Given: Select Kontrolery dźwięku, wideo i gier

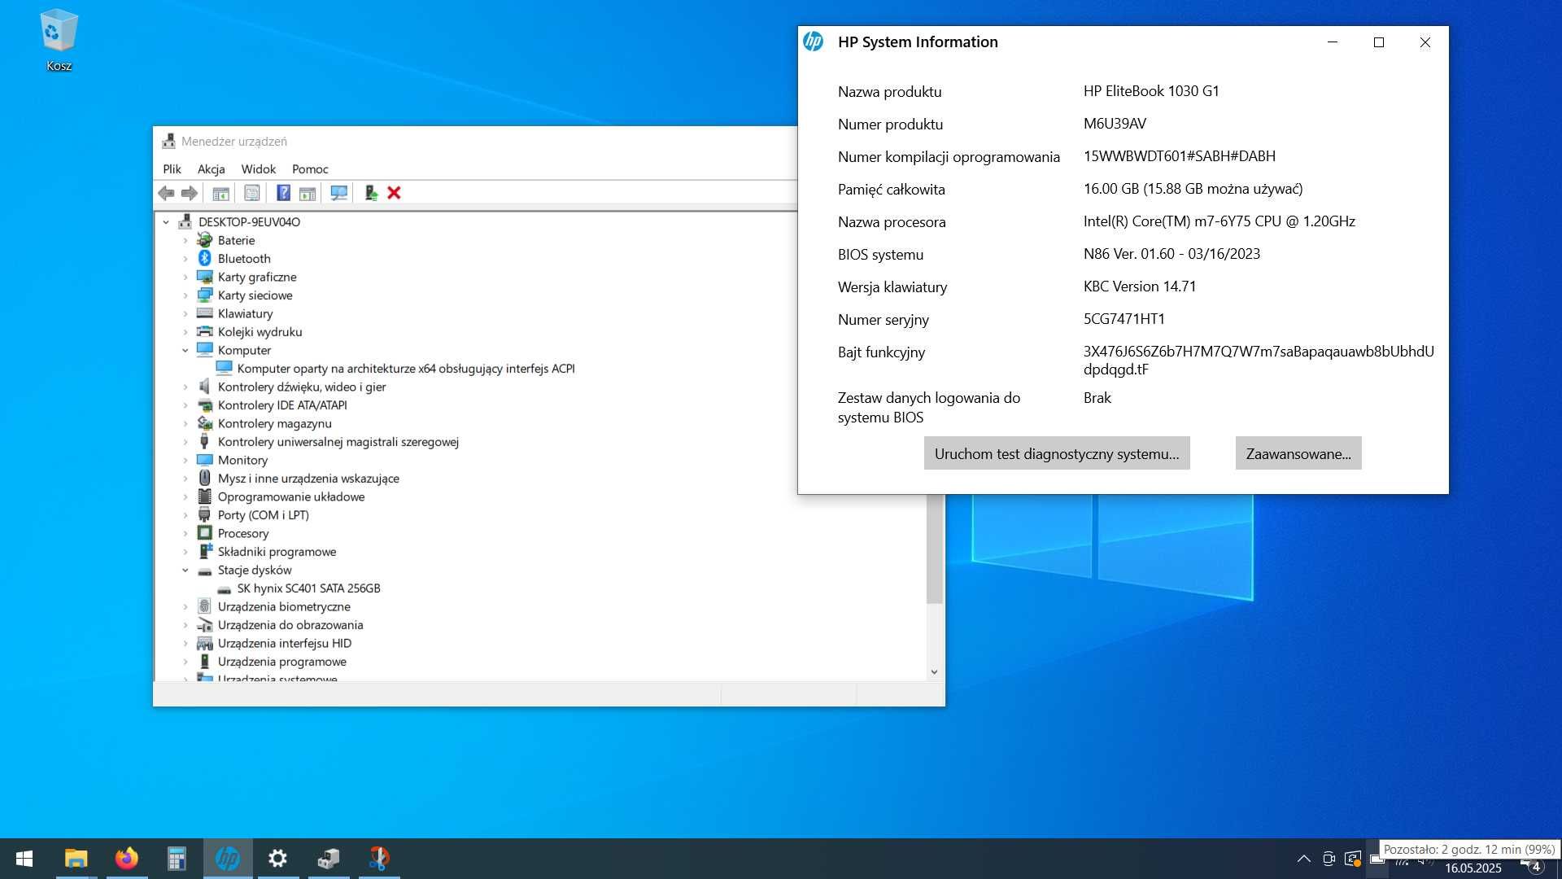Looking at the screenshot, I should pyautogui.click(x=302, y=387).
